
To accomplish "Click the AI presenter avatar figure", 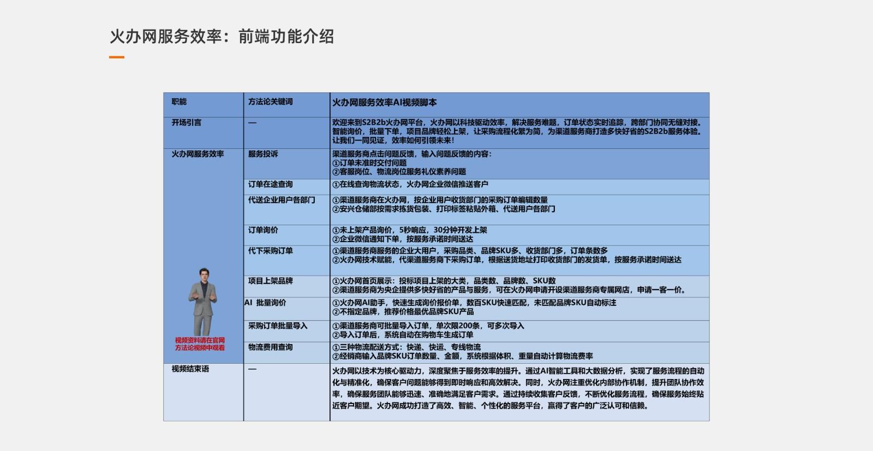I will click(x=202, y=301).
